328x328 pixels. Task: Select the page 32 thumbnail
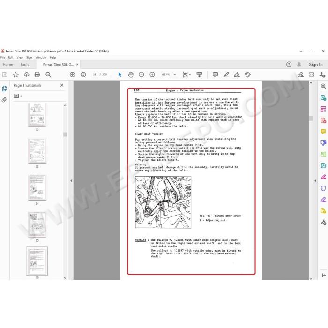click(37, 115)
